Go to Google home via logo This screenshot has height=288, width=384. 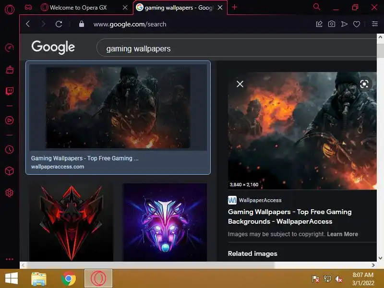tap(53, 47)
